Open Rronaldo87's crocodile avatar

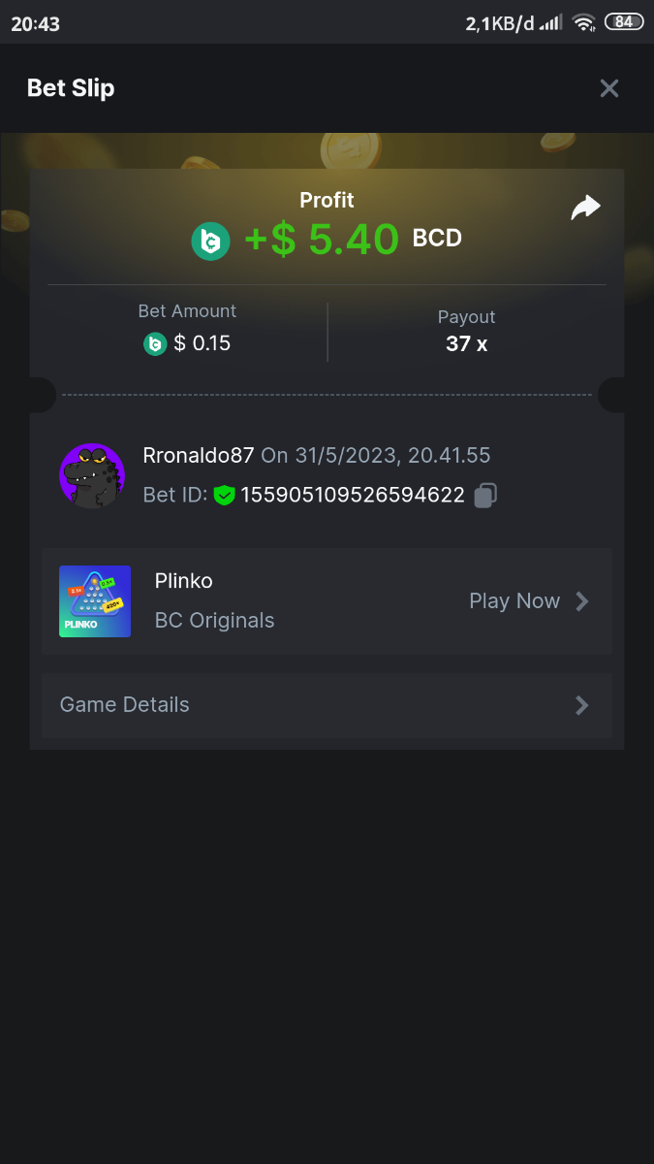(x=92, y=475)
